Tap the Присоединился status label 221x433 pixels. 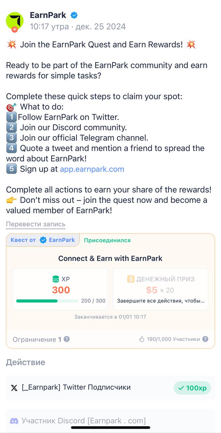coord(107,241)
